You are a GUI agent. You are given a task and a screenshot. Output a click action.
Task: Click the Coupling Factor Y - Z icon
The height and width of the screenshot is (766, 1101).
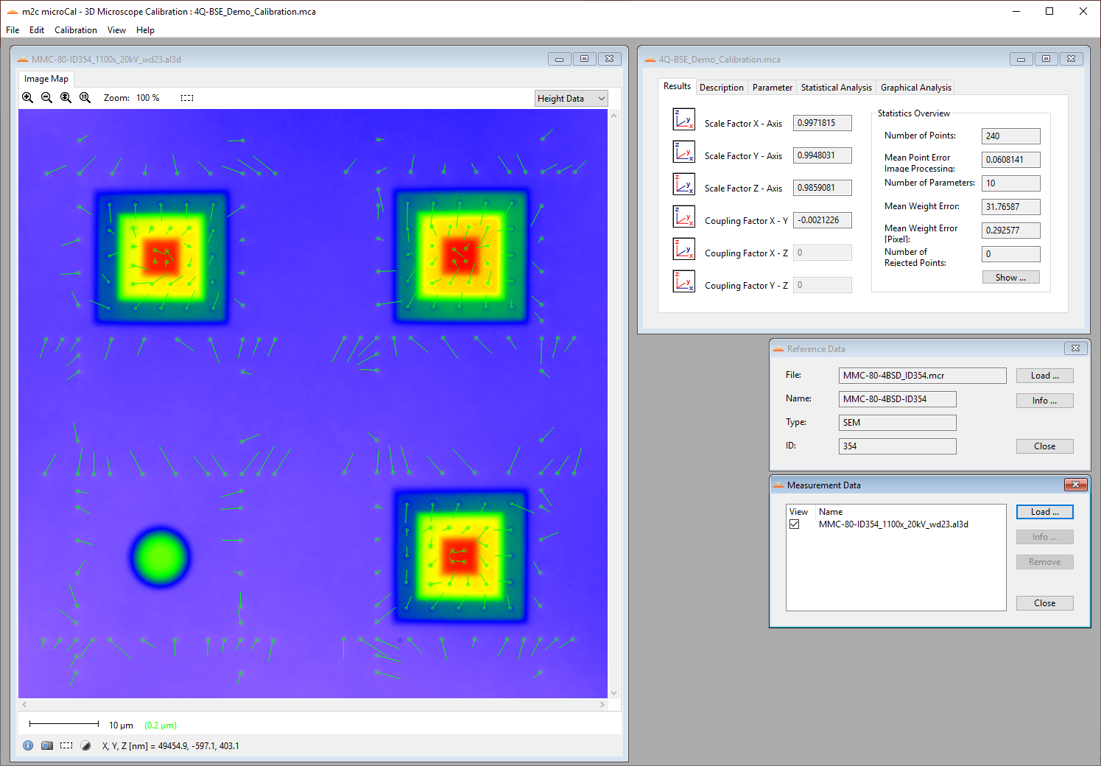click(x=683, y=282)
